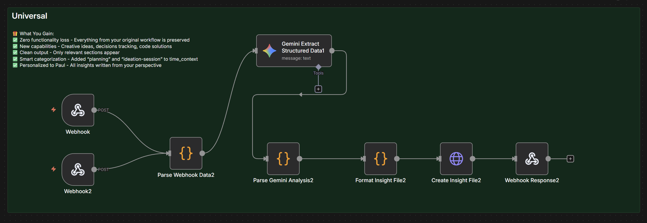This screenshot has width=647, height=223.
Task: Select the Format Insight File2 code node
Action: pyautogui.click(x=380, y=159)
